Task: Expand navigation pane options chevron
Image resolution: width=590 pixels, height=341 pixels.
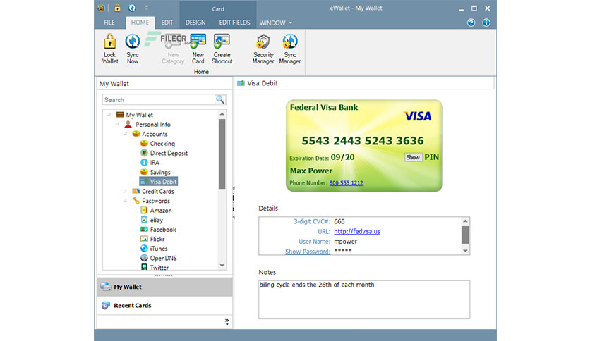Action: click(227, 321)
